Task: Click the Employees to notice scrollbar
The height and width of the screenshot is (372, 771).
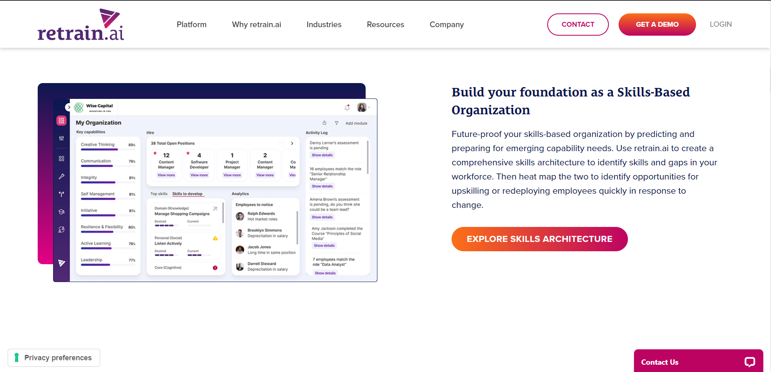Action: tap(298, 228)
